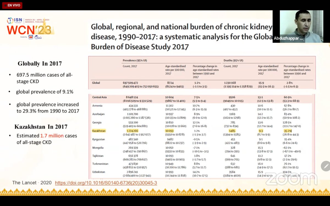
Task: Click the Uzbekistan row label
Action: (99, 172)
